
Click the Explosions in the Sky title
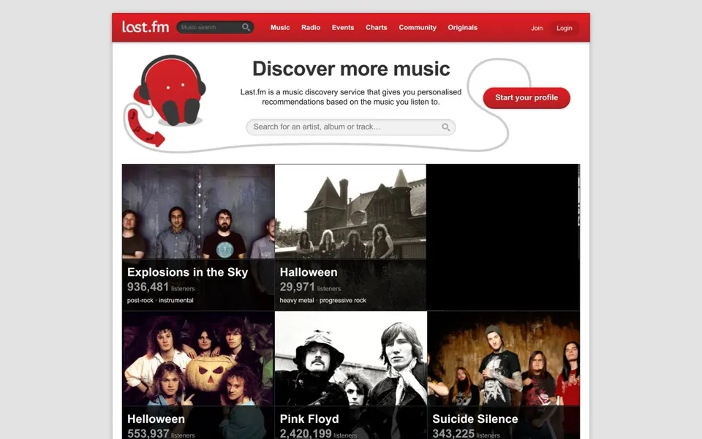click(x=188, y=272)
